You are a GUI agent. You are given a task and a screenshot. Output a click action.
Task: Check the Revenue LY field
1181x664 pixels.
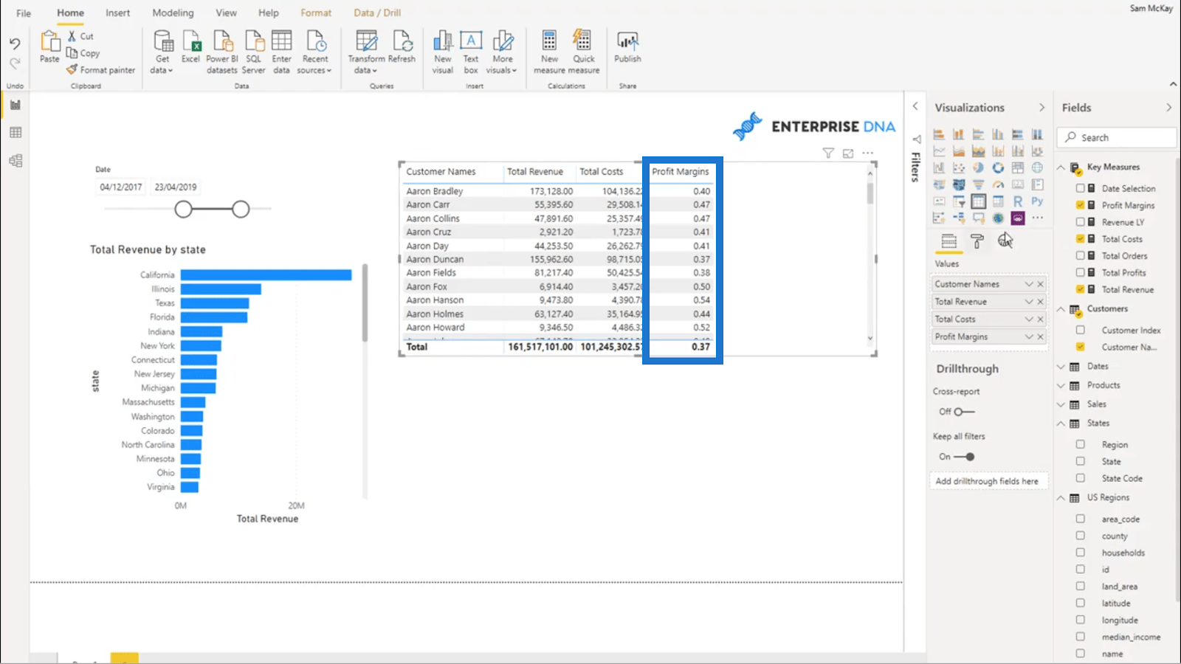point(1081,222)
